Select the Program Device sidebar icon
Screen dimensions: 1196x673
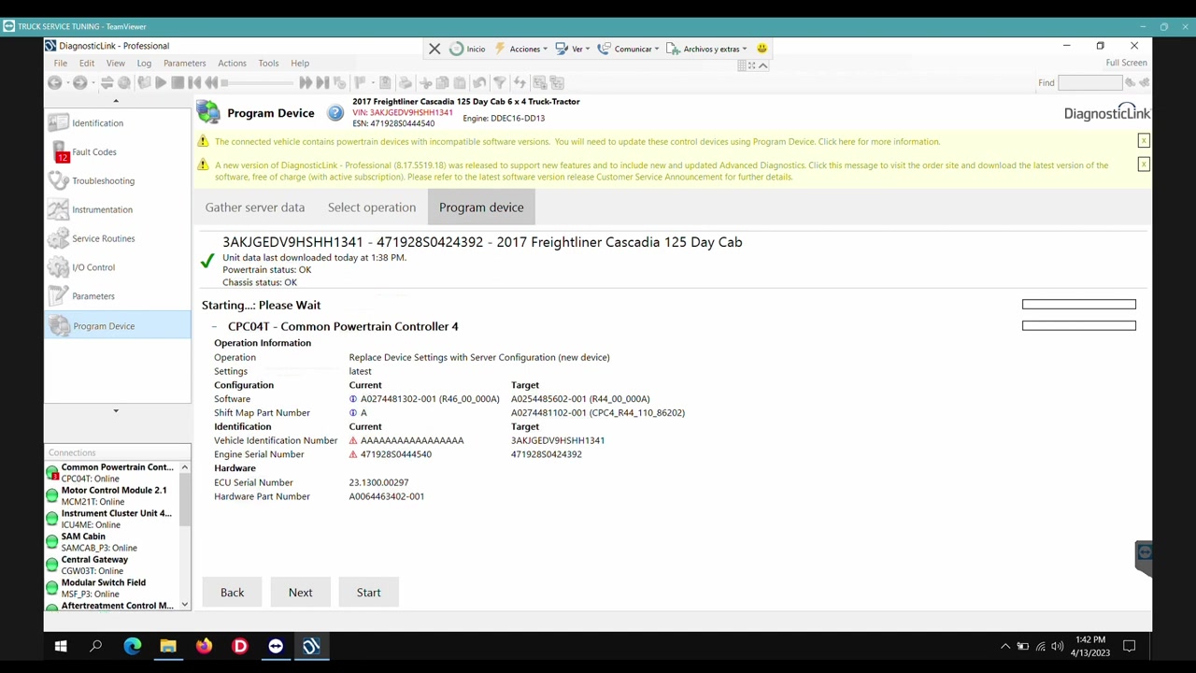pyautogui.click(x=60, y=325)
